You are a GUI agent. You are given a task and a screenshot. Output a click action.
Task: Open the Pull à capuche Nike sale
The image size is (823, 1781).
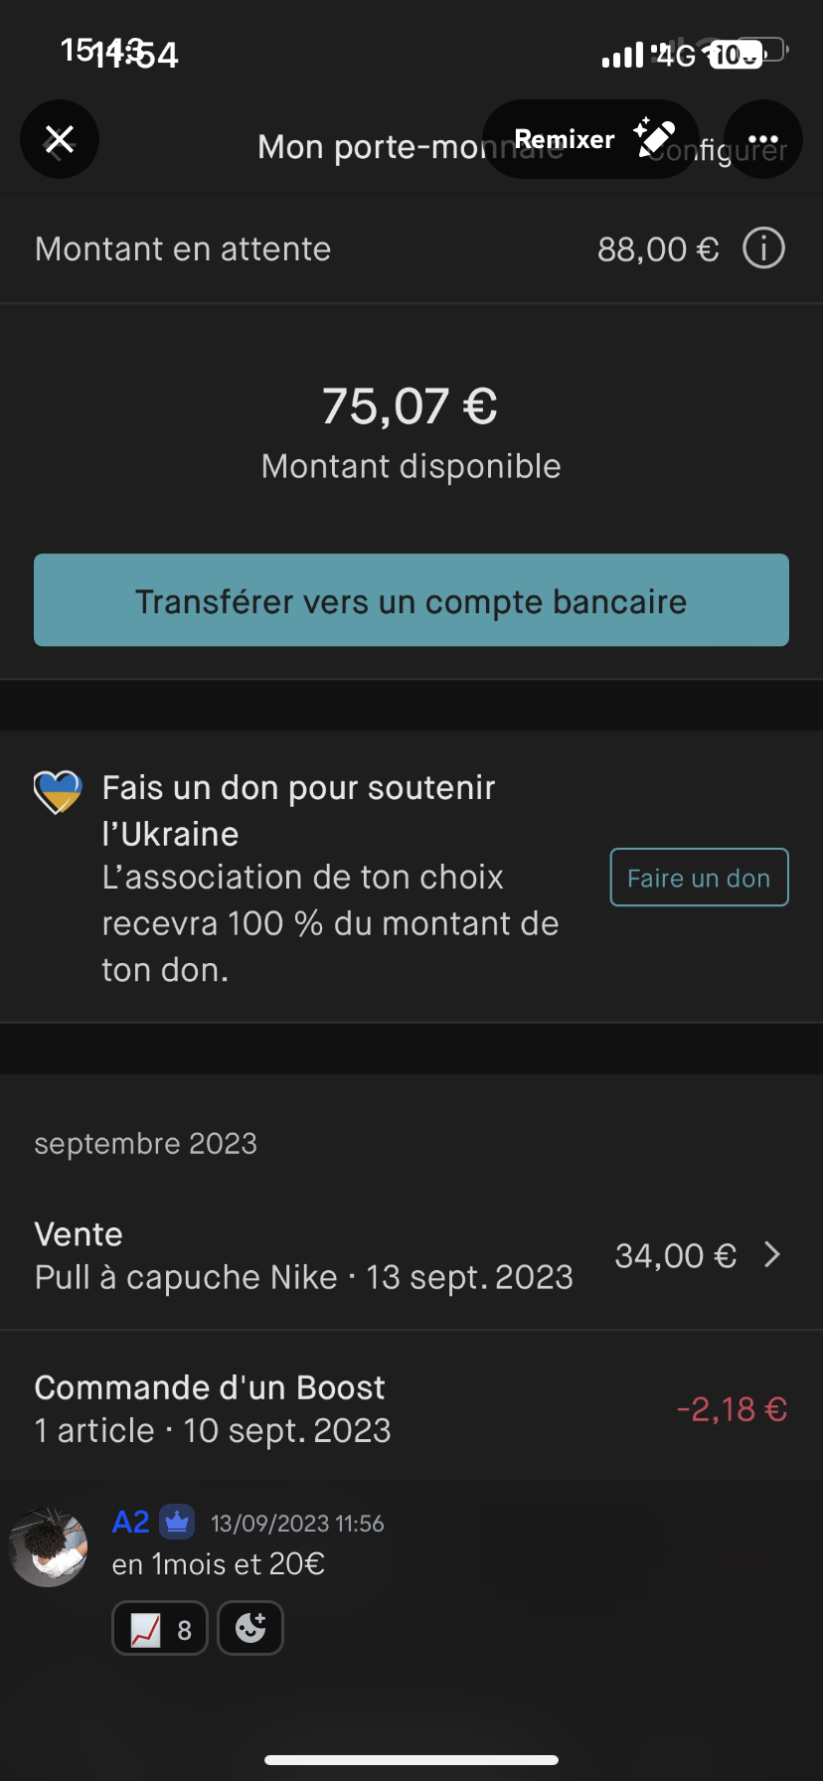303,1256
